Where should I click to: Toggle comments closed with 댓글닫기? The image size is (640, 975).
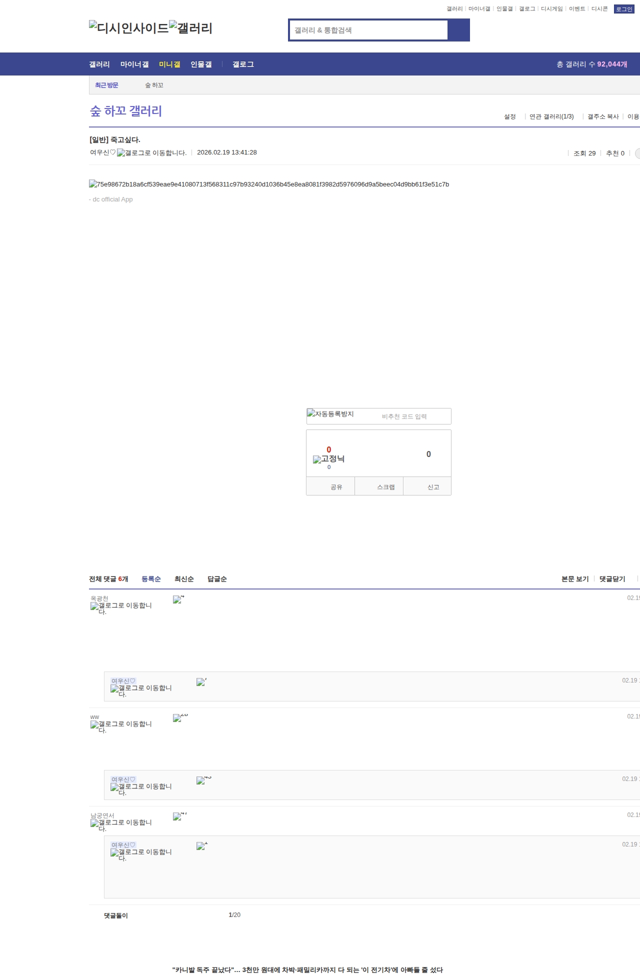tap(612, 579)
